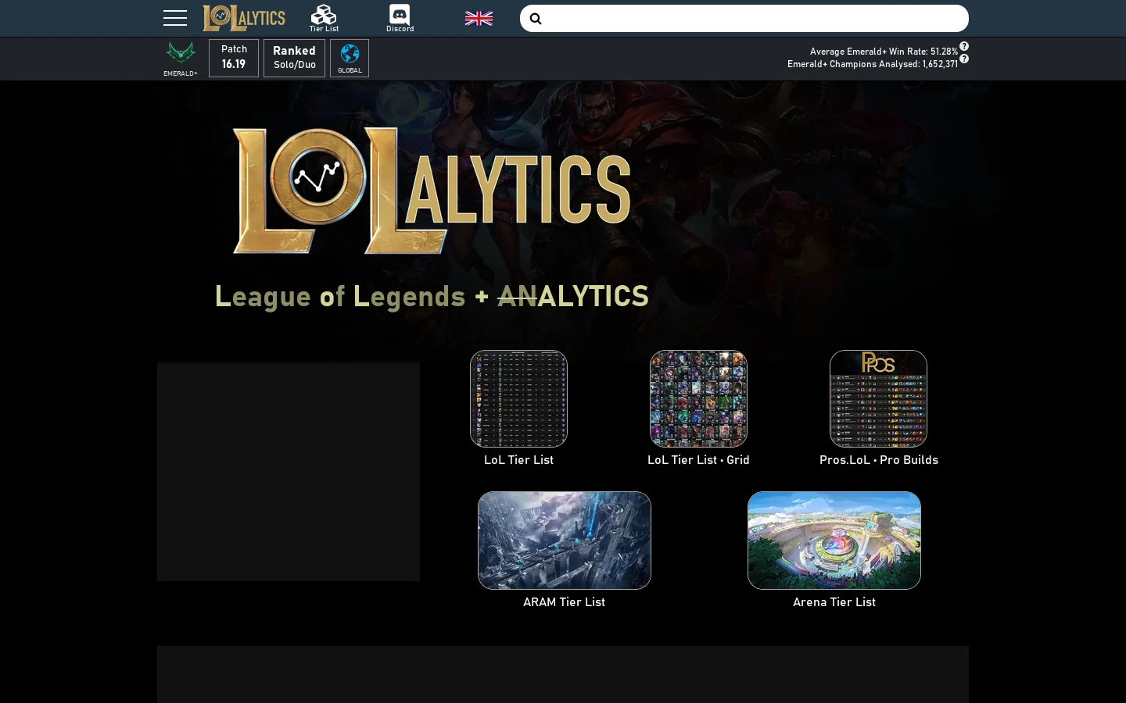This screenshot has width=1126, height=703.
Task: Click help icon beside Champions Analysed
Action: [x=964, y=59]
